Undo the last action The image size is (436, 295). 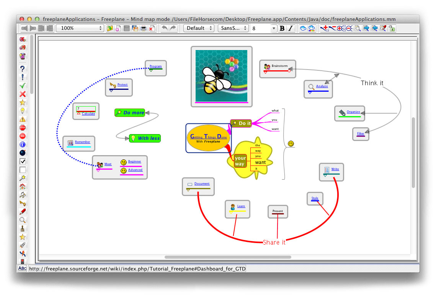click(x=165, y=28)
